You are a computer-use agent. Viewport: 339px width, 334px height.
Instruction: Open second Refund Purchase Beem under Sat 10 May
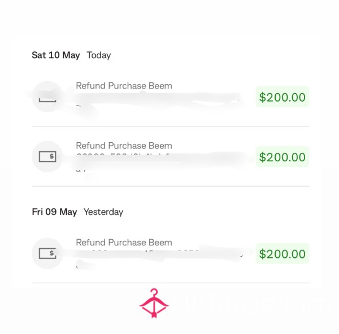coord(124,146)
